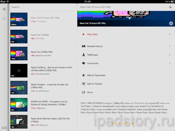This screenshot has width=175, height=131.
Task: Click the Phil Kingston uploader name
Action: tap(42, 125)
